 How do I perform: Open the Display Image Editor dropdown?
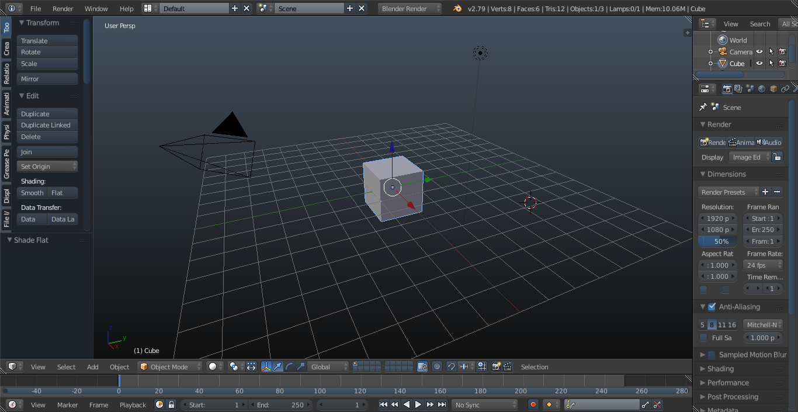coord(750,157)
